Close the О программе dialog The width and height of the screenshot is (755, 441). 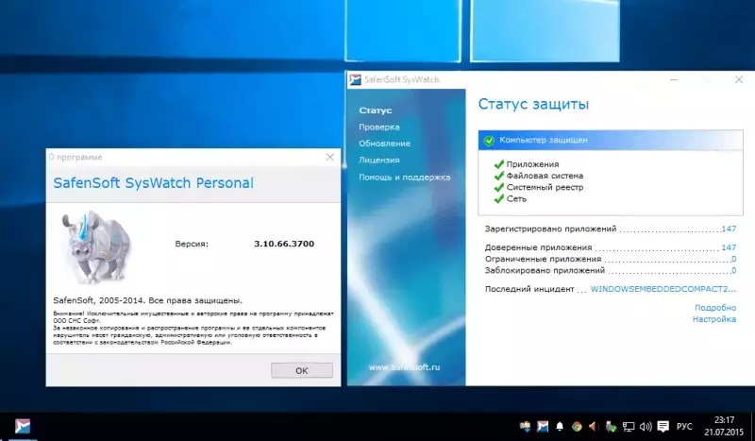tap(329, 157)
